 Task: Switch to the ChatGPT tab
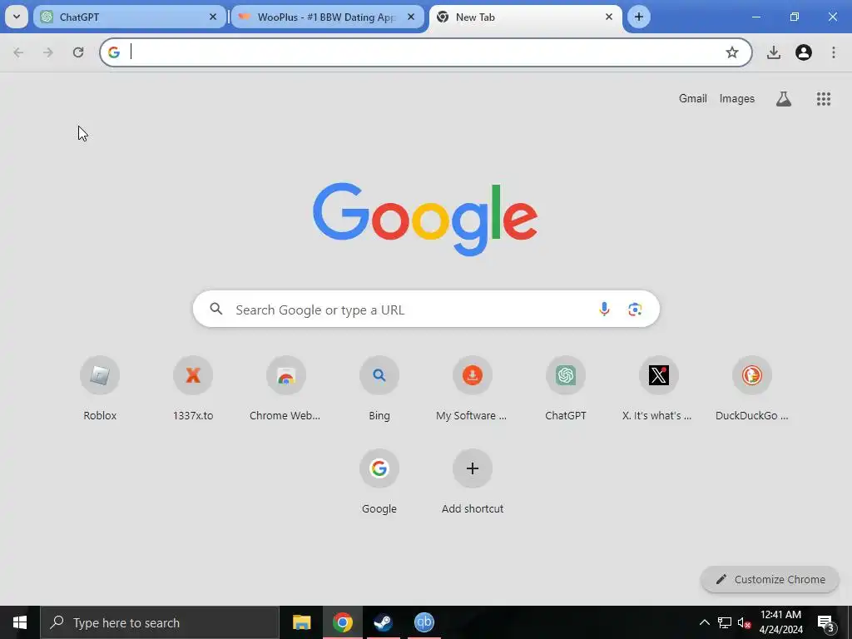(x=129, y=17)
